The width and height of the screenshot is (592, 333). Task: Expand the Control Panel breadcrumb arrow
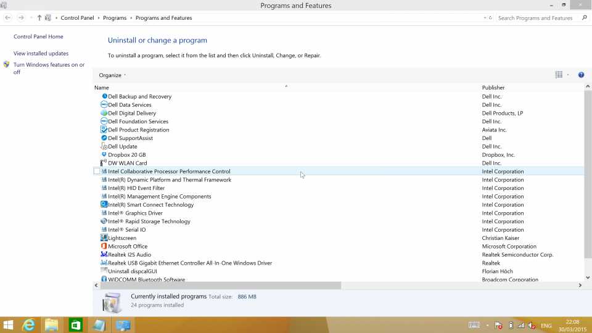[99, 18]
